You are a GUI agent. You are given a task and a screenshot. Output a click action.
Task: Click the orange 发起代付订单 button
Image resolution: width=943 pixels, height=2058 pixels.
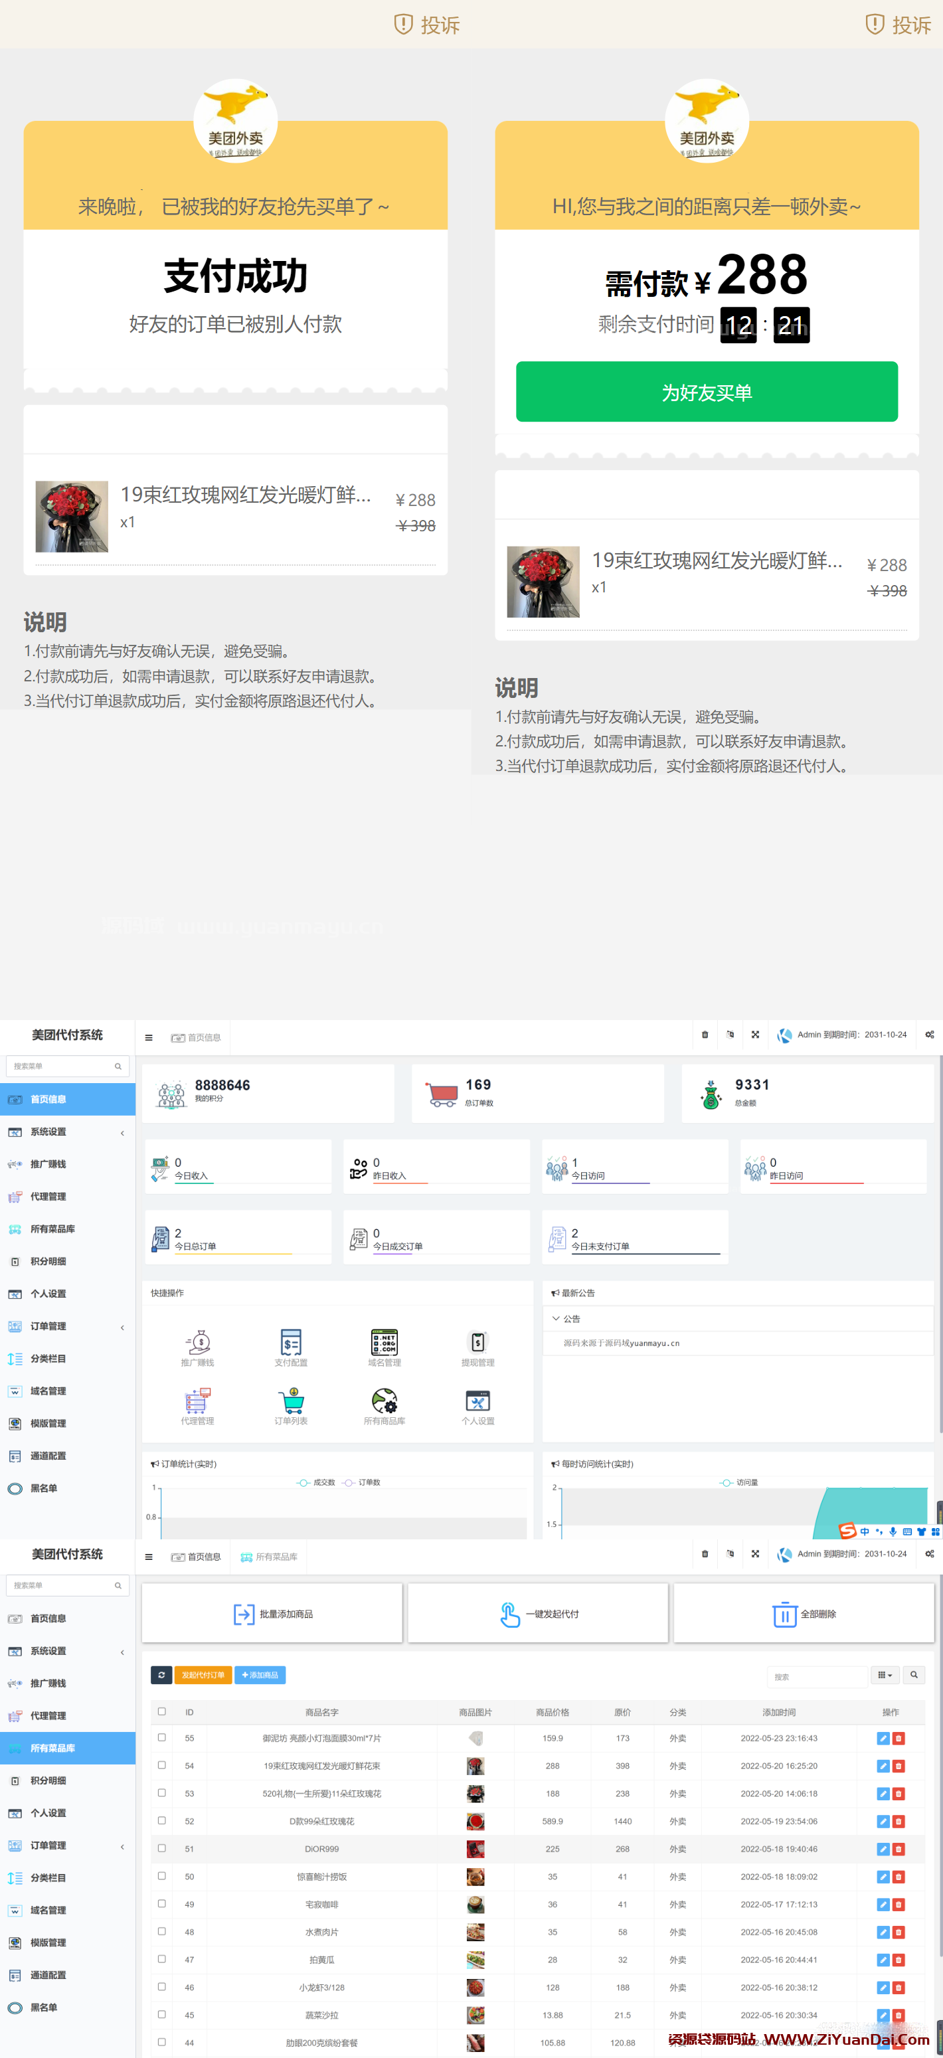click(203, 1675)
